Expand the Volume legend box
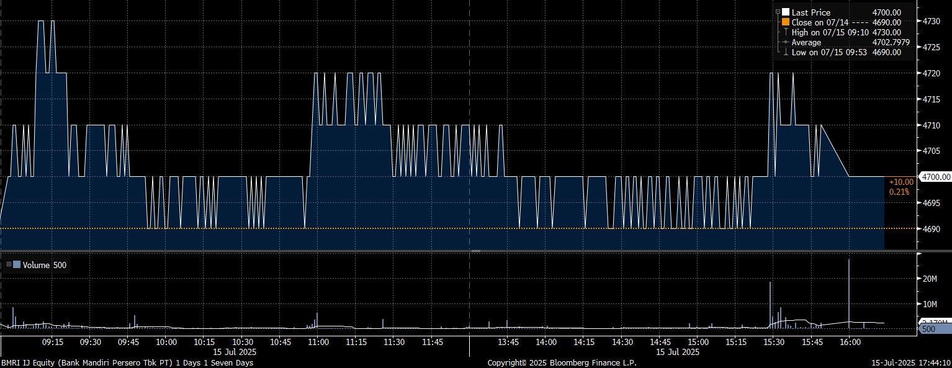Image resolution: width=952 pixels, height=368 pixels. (9, 265)
